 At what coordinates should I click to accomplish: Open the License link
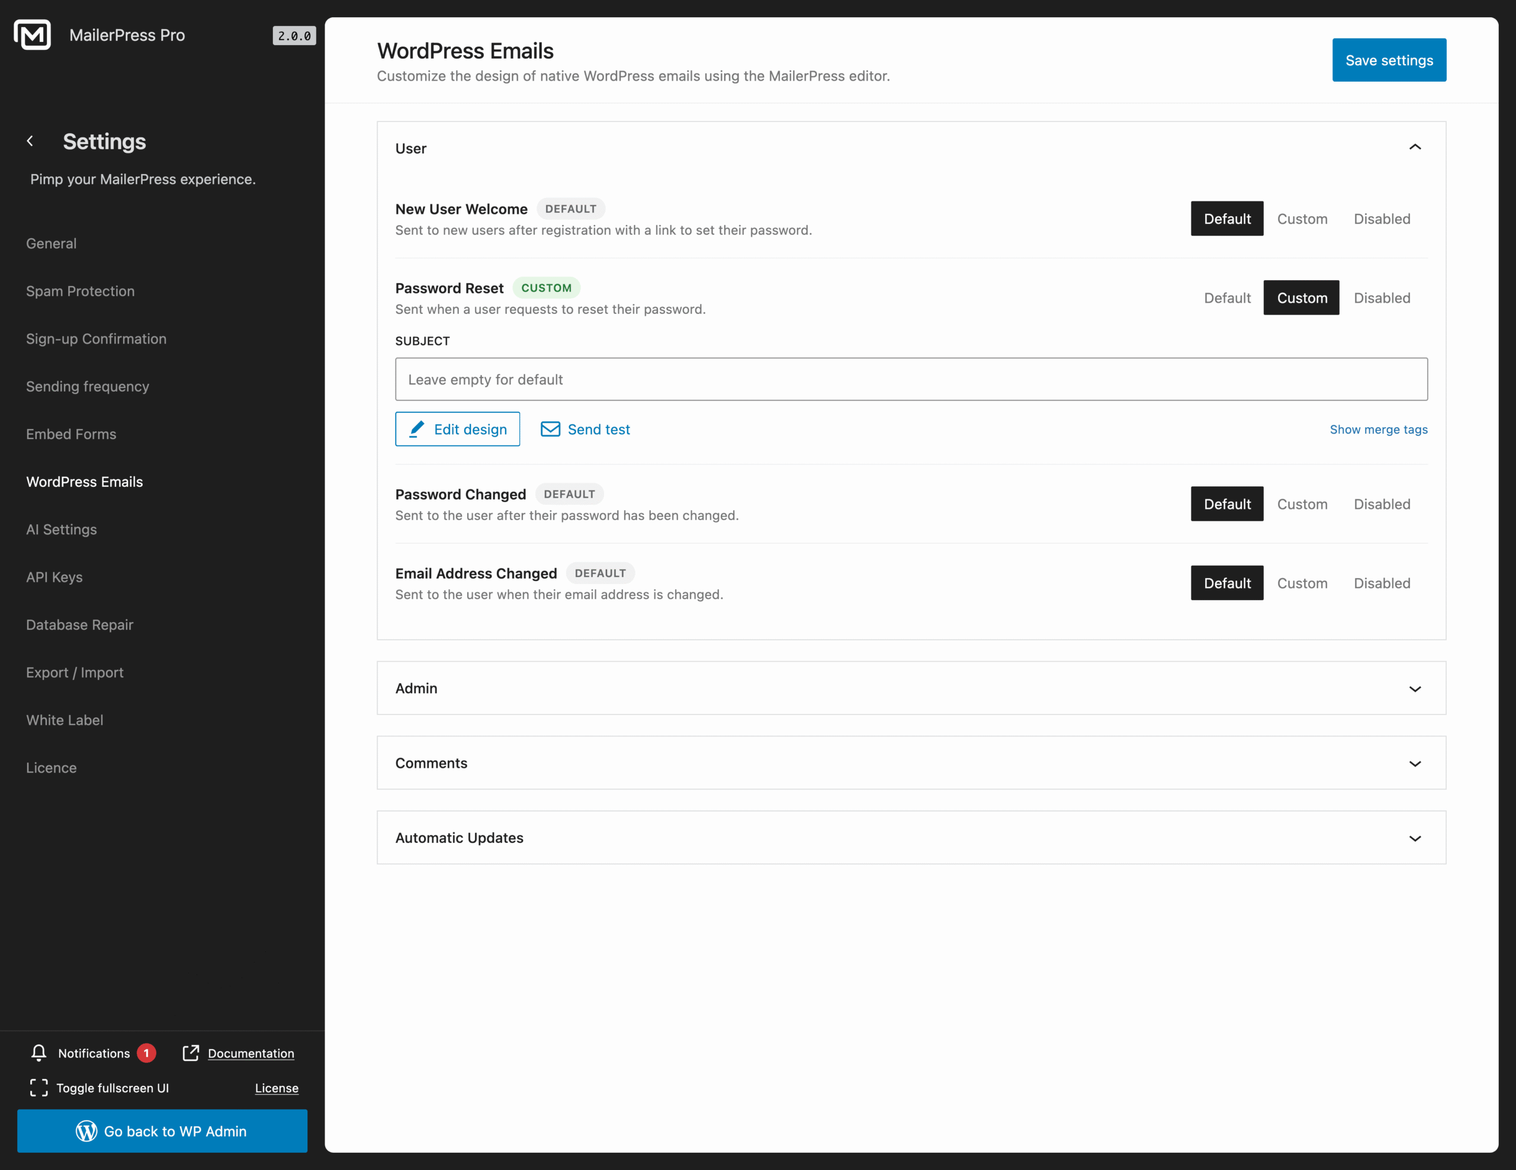click(277, 1088)
